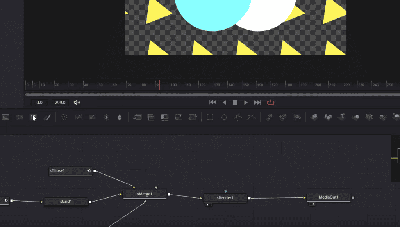
Task: Add a Paint node using brush icon
Action: pos(47,117)
